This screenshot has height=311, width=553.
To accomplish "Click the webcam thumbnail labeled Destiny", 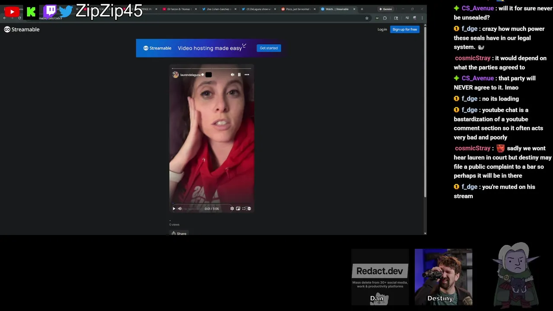I will 443,277.
